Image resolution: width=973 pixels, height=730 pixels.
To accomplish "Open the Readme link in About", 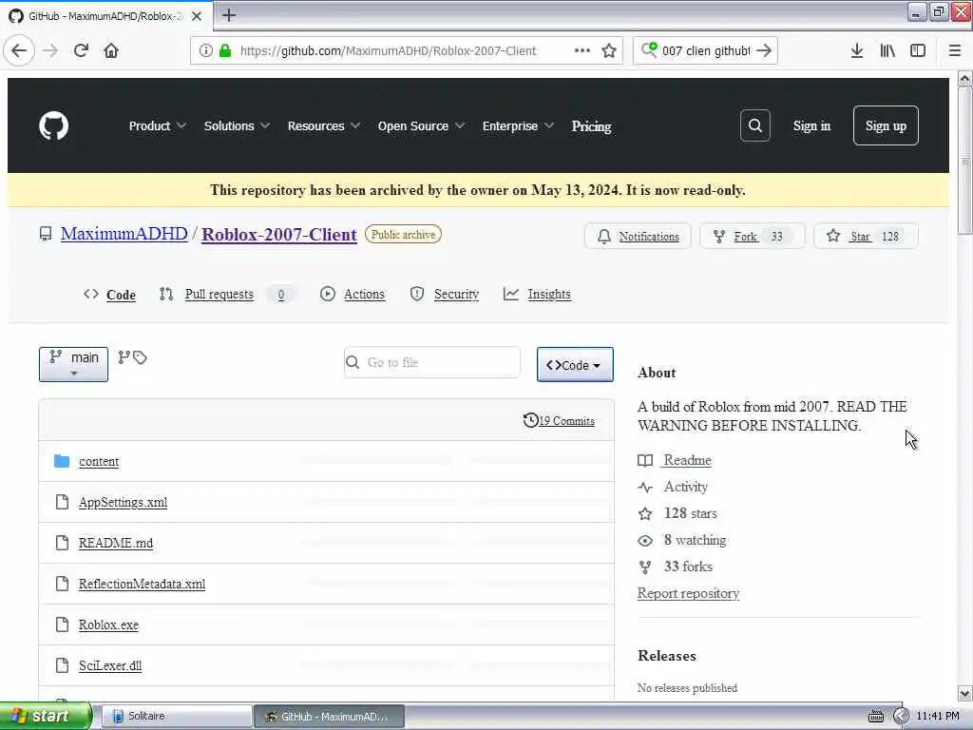I will 687,460.
